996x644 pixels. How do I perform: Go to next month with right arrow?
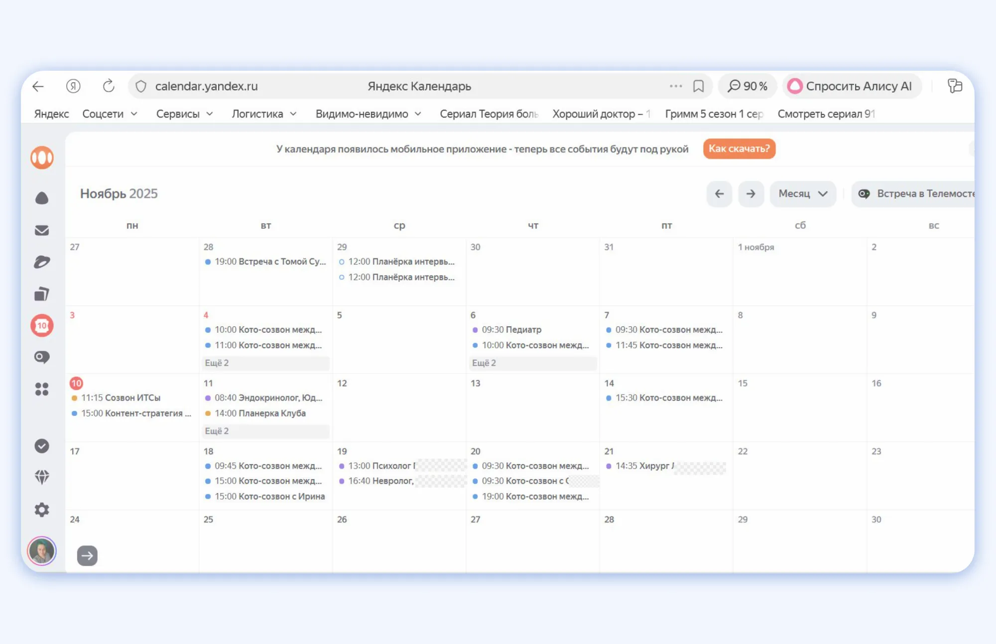click(750, 194)
